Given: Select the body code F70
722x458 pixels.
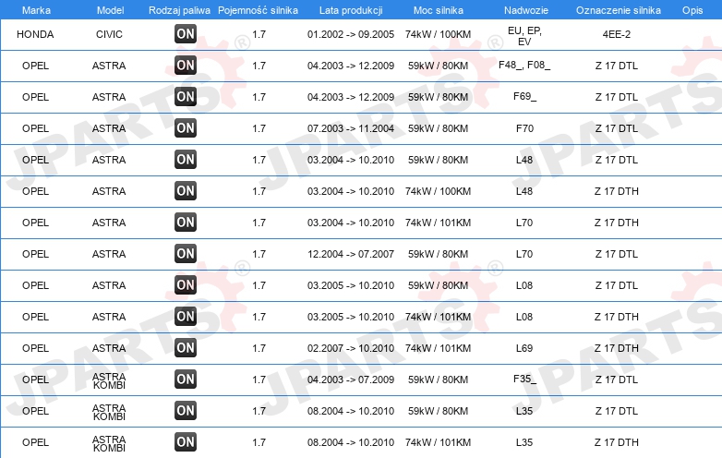Looking at the screenshot, I should point(524,128).
